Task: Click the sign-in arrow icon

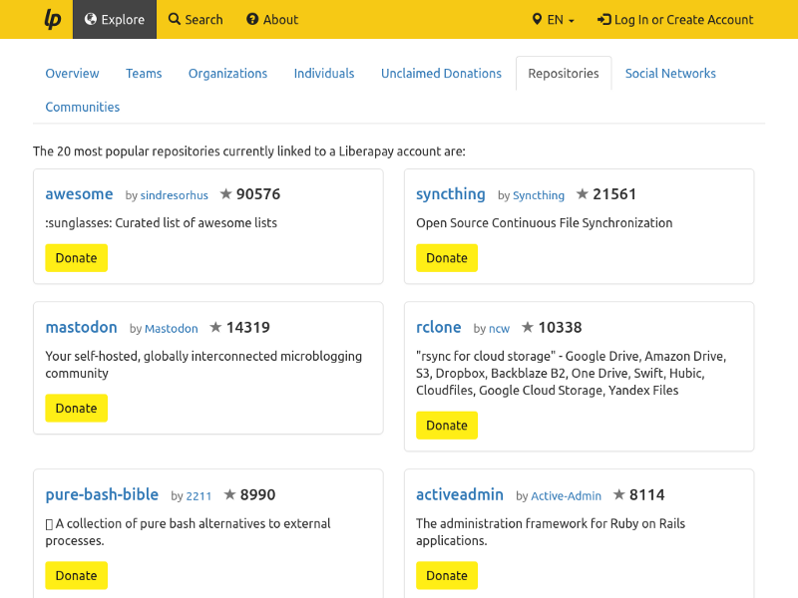Action: [x=604, y=19]
